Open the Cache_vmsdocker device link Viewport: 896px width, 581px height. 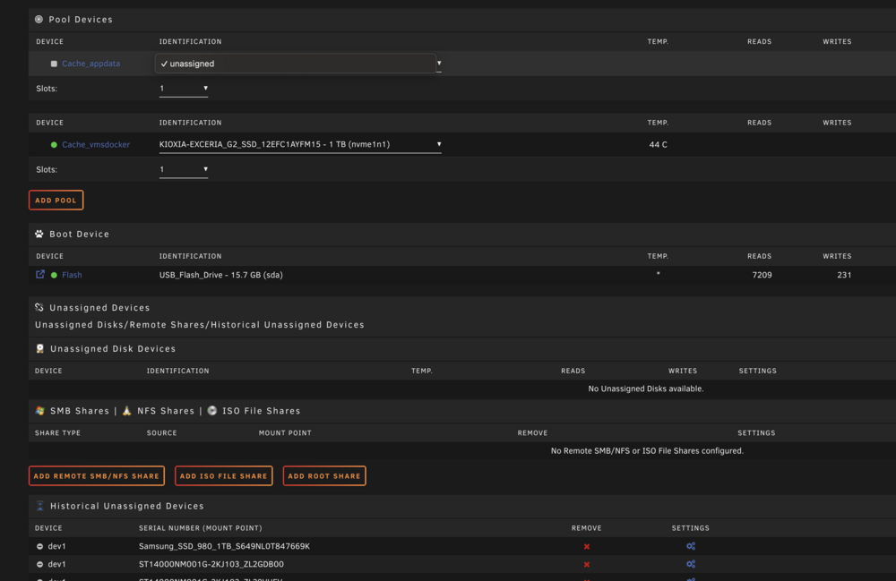click(x=96, y=145)
